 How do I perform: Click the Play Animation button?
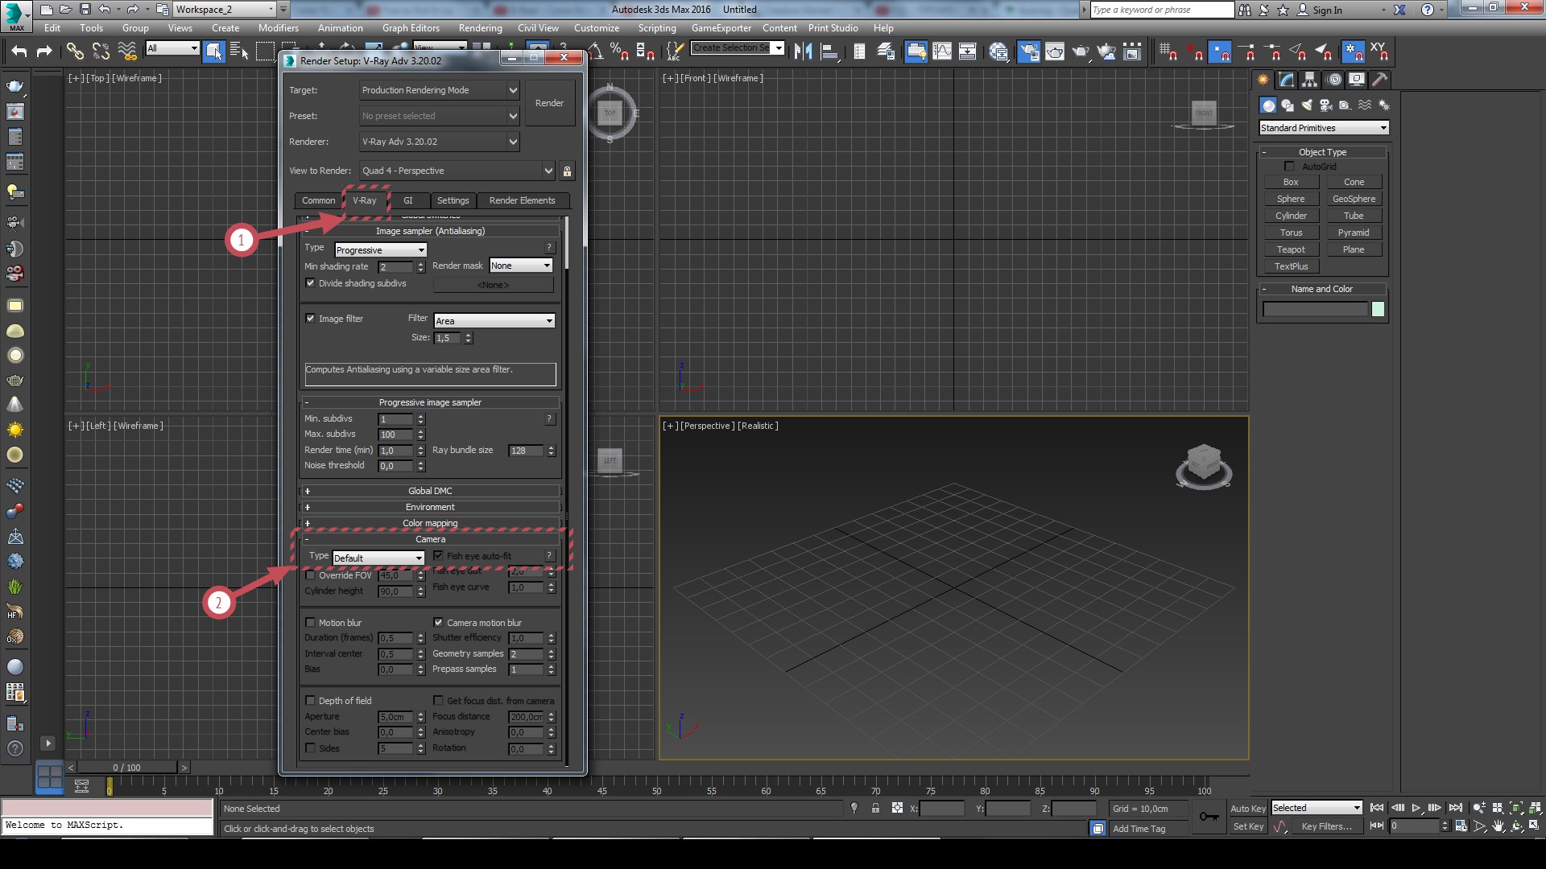1416,808
